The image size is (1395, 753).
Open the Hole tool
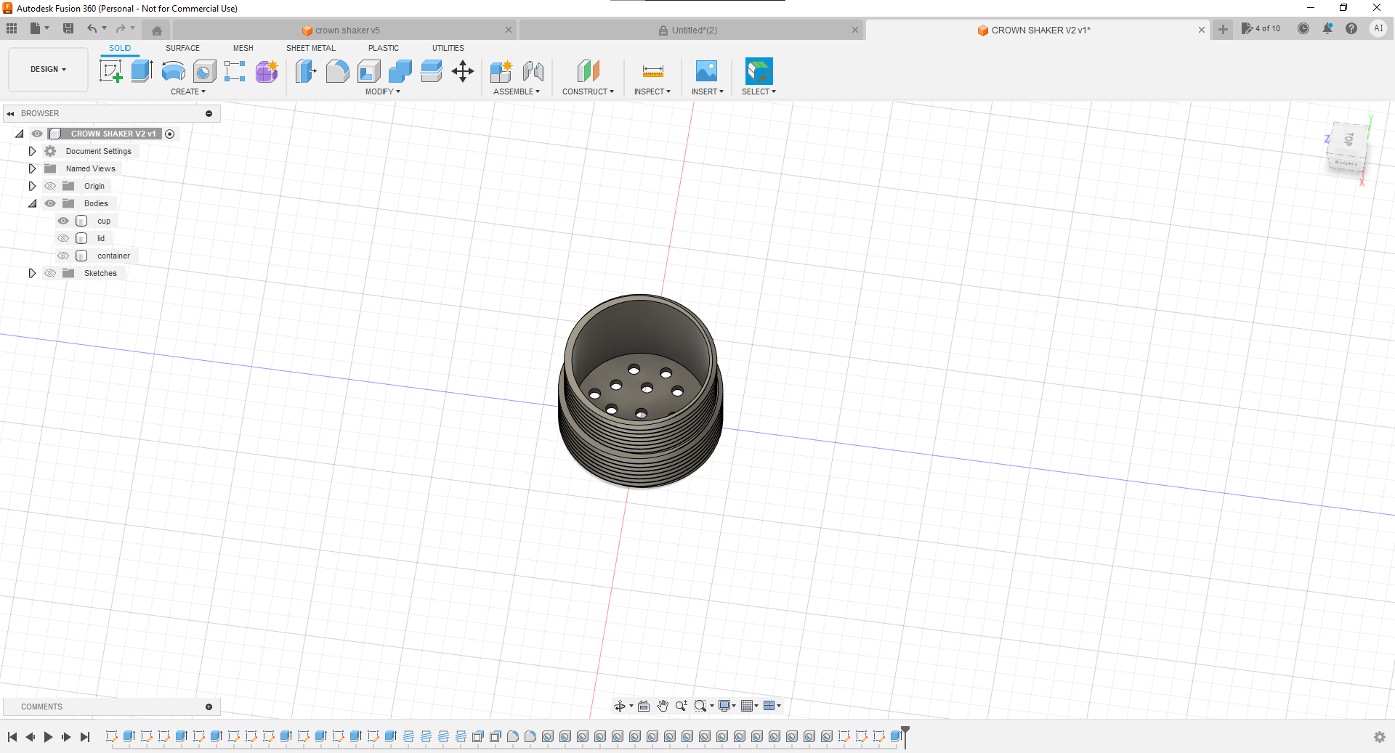[x=204, y=70]
